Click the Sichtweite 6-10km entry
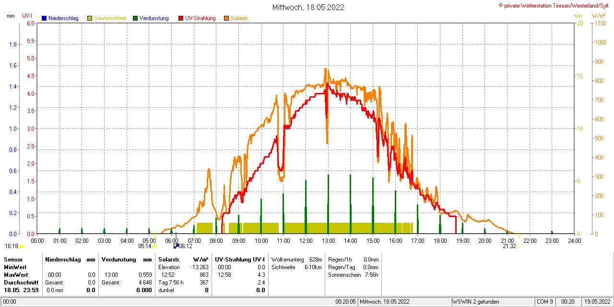Viewport: 614px width, 307px height. click(296, 267)
